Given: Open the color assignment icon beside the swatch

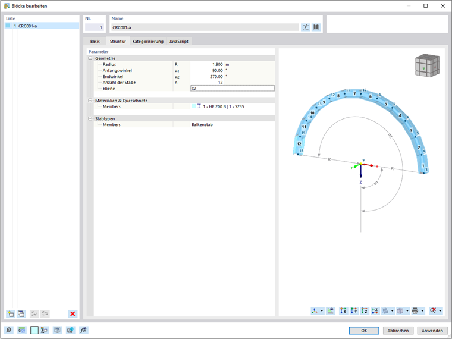Looking at the screenshot, I should click(44, 330).
